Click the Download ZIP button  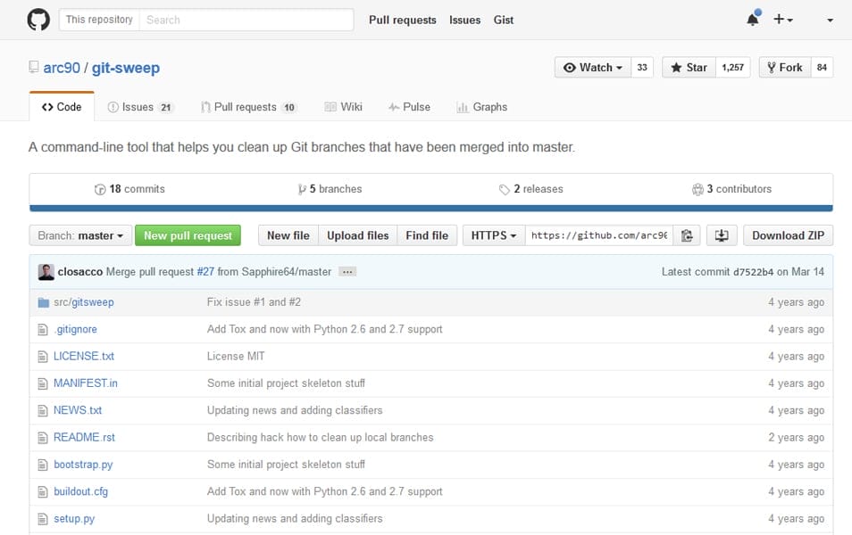click(788, 235)
